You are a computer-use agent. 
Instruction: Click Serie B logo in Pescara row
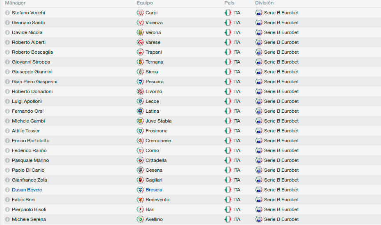(258, 82)
